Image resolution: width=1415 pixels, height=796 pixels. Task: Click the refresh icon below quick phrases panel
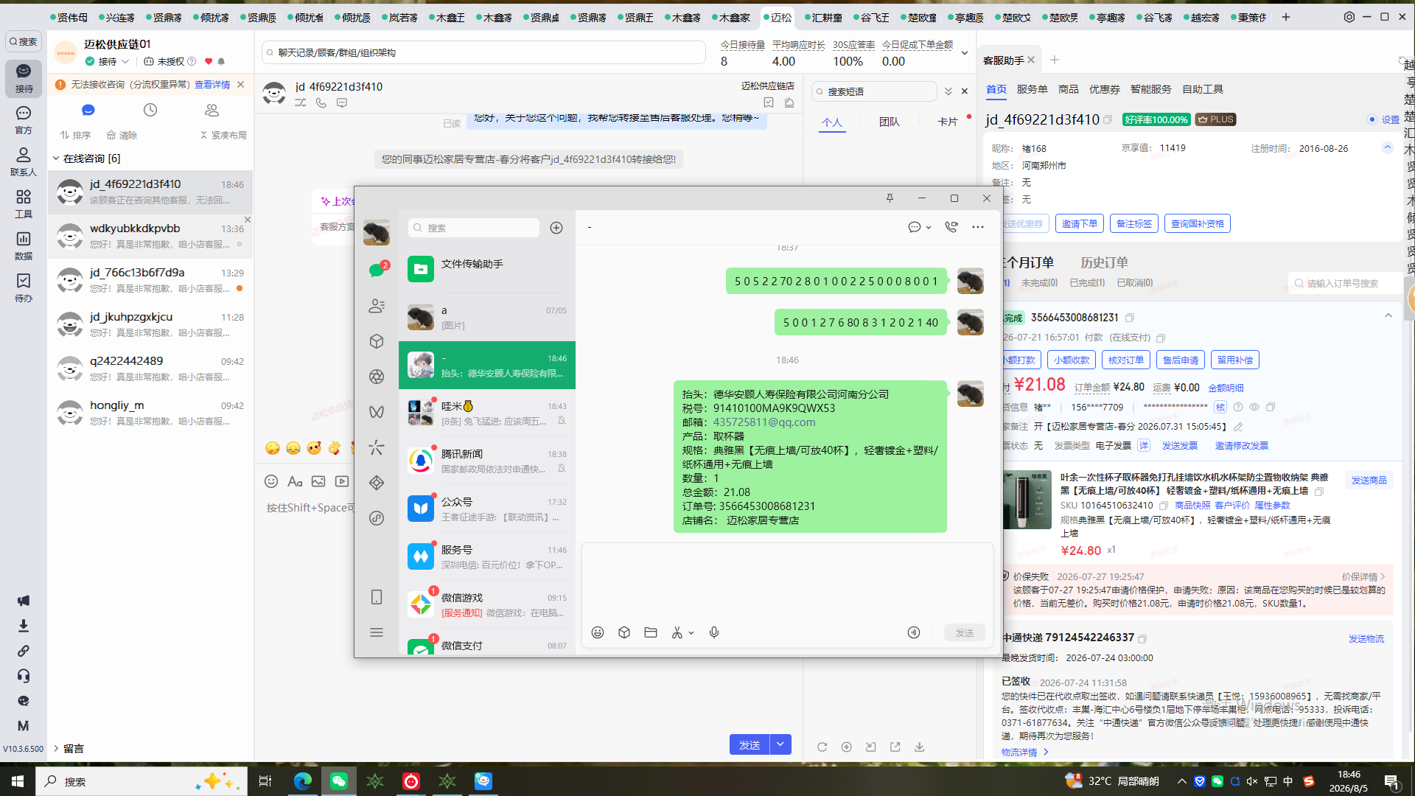click(x=822, y=747)
